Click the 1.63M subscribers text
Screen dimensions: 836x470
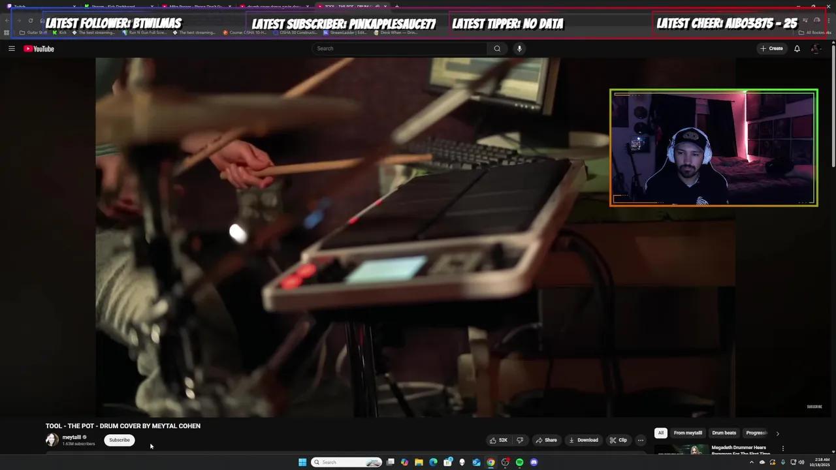78,444
